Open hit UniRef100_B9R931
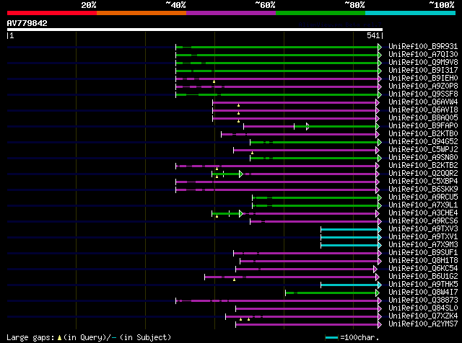The height and width of the screenshot is (343, 462). click(423, 47)
